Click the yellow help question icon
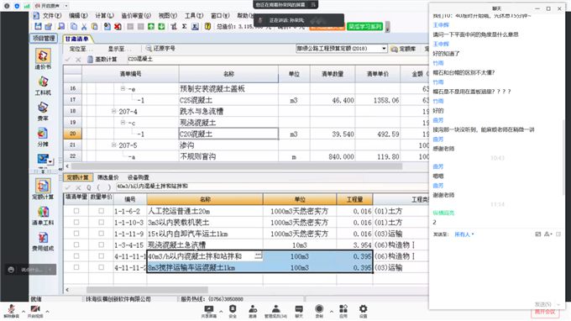 click(x=207, y=27)
